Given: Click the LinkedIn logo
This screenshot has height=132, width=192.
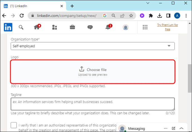Looking at the screenshot, I should coord(8,27).
